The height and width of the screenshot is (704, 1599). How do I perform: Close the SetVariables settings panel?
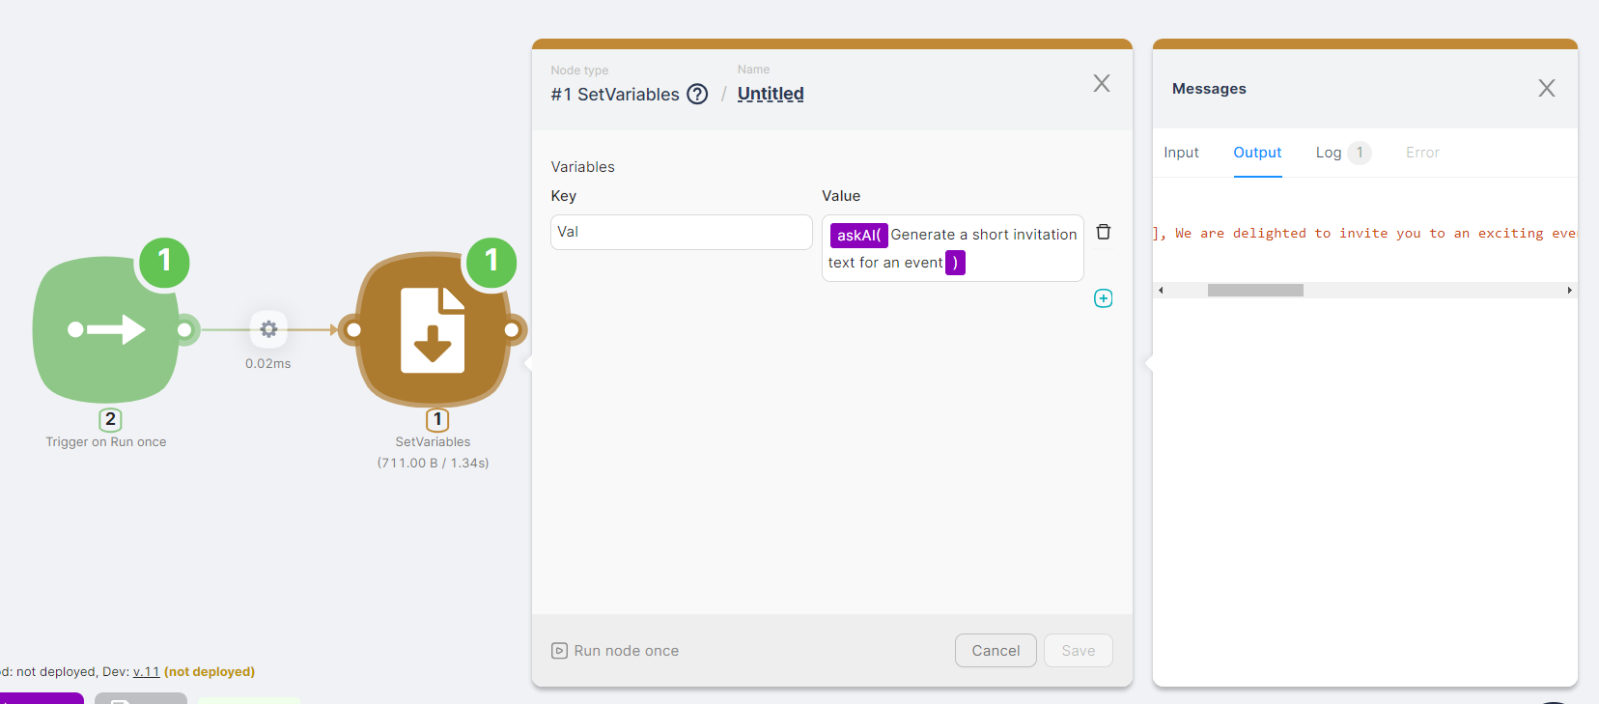coord(1101,83)
